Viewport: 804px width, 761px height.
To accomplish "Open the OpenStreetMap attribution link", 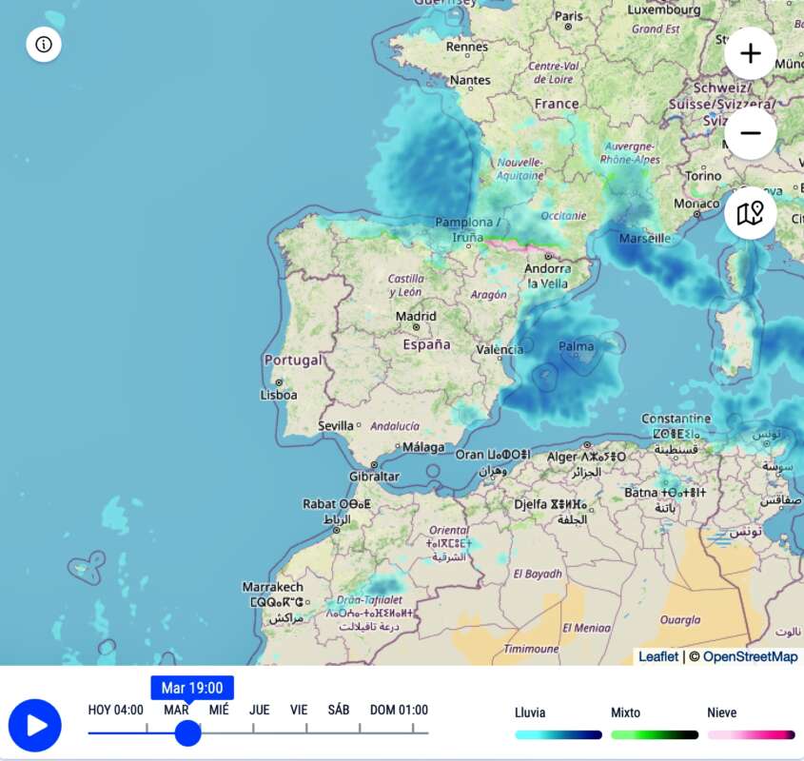I will pos(750,656).
